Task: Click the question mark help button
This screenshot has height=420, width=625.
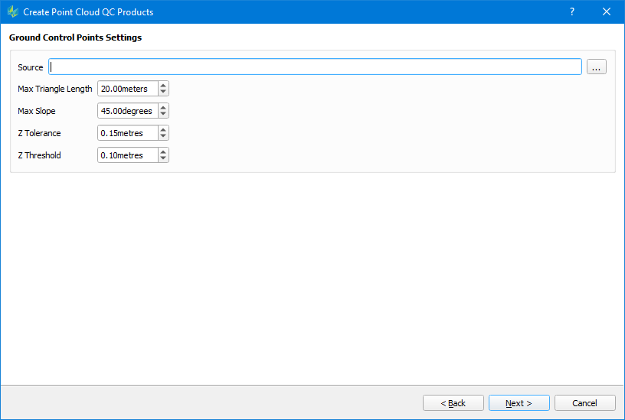Action: tap(571, 12)
